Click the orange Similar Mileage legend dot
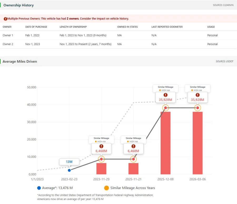 [x=106, y=188]
